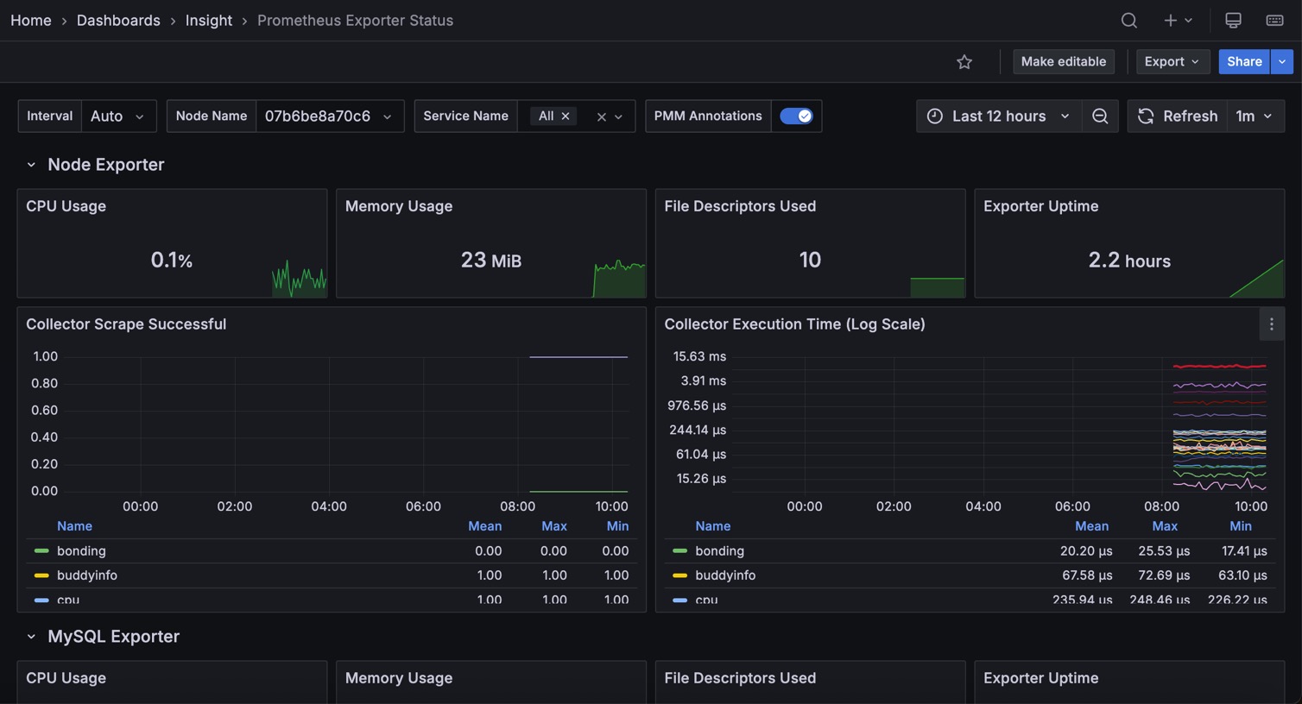Click the cpu legend color swatch
This screenshot has height=704, width=1302.
pos(41,600)
